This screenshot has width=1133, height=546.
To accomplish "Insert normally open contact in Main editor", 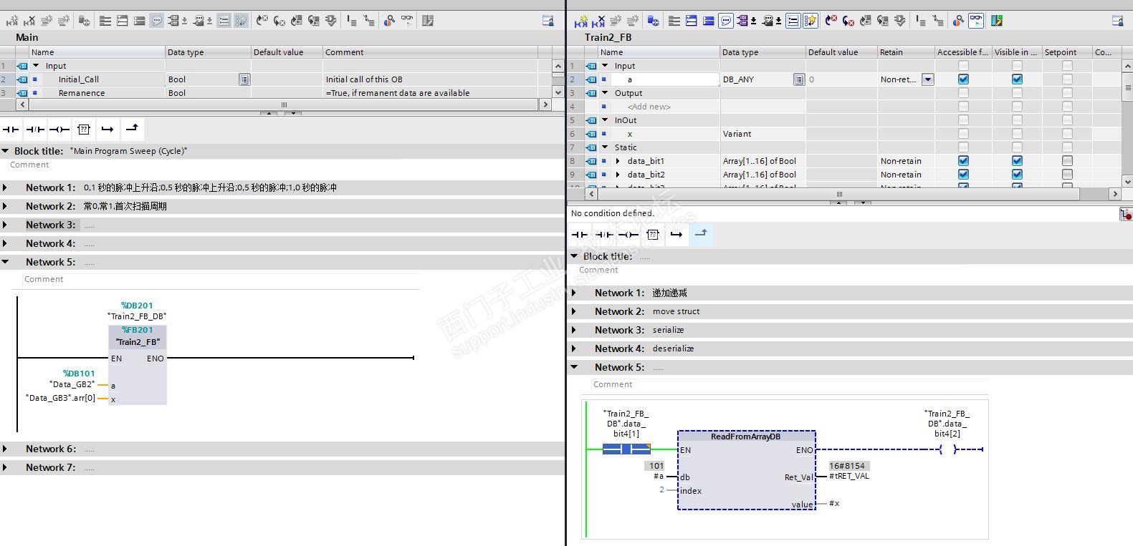I will [11, 130].
